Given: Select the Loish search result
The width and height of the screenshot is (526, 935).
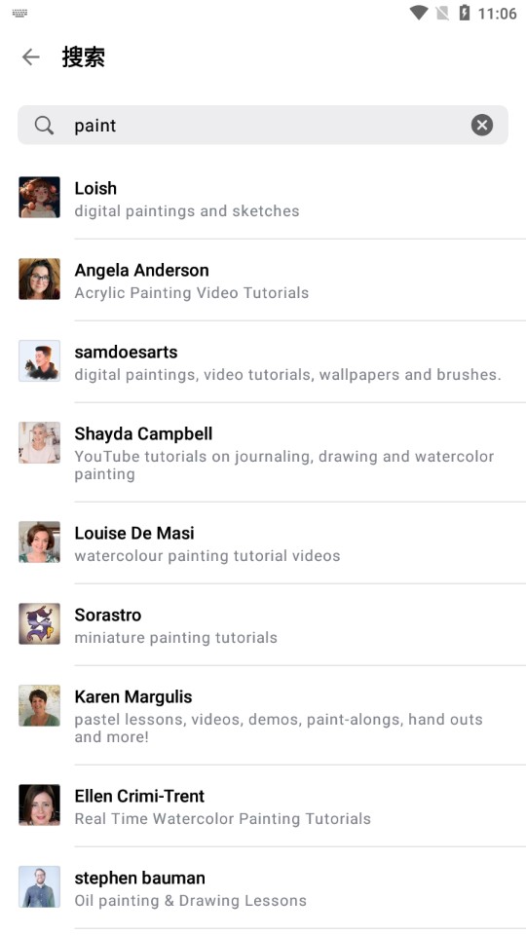Looking at the screenshot, I should point(263,199).
